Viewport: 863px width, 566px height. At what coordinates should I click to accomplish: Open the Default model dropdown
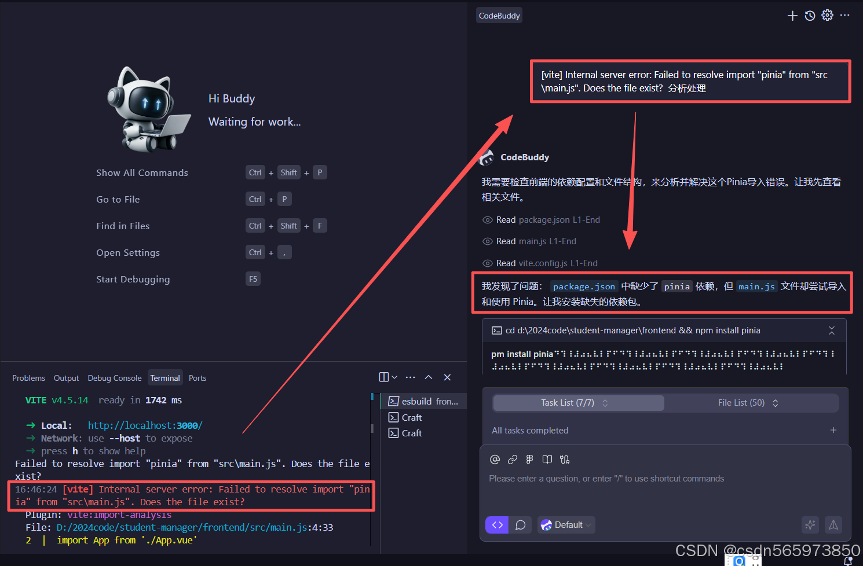point(566,525)
